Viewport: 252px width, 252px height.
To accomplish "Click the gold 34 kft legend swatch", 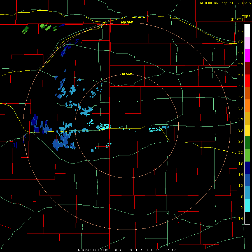I will 247,118.
